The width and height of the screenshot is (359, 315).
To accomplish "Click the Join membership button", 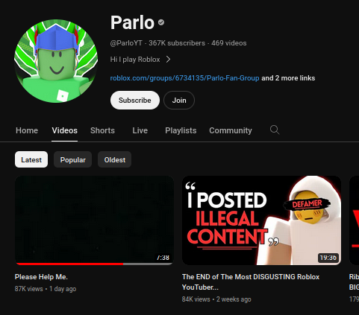I will tap(179, 100).
